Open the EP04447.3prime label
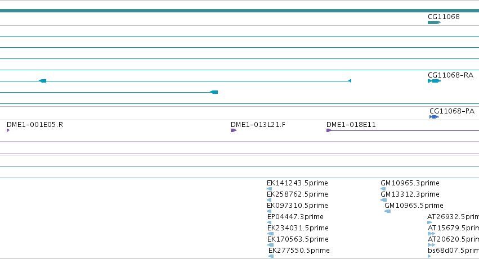The width and height of the screenshot is (479, 259). (295, 217)
